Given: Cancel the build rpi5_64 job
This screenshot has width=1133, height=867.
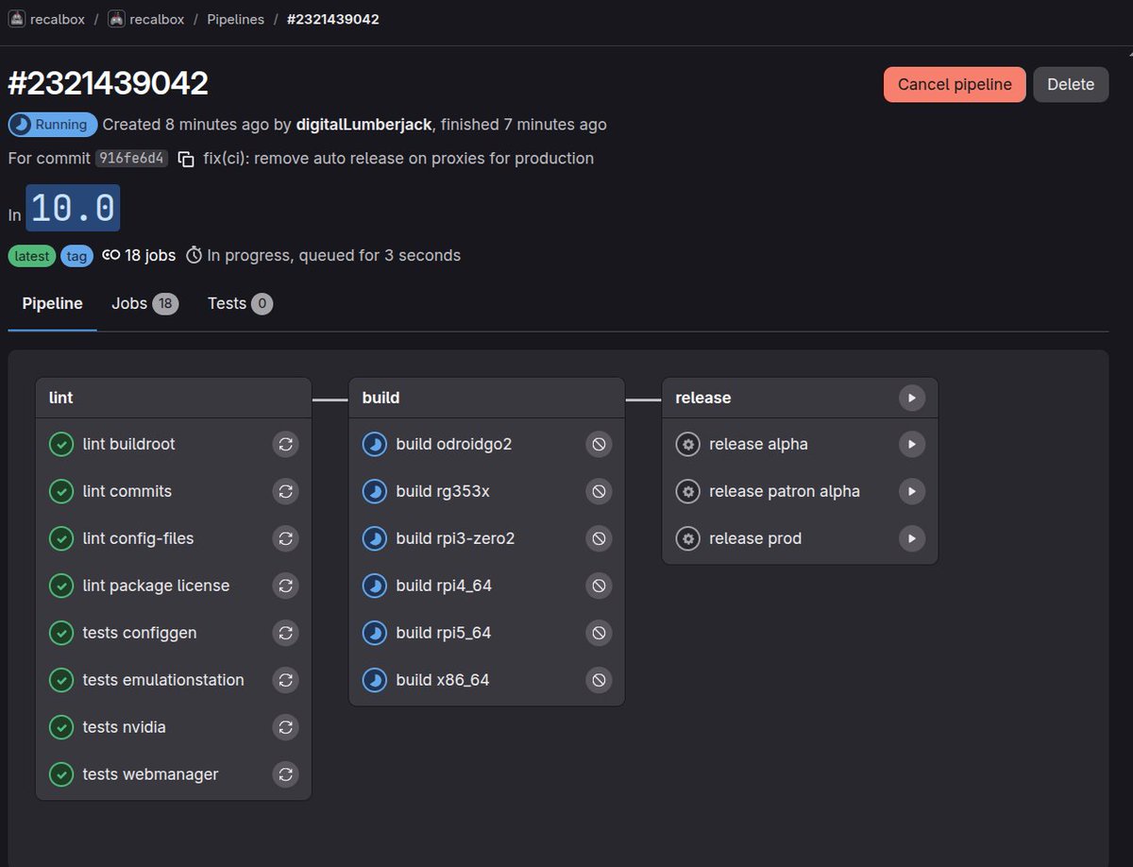Looking at the screenshot, I should 599,633.
